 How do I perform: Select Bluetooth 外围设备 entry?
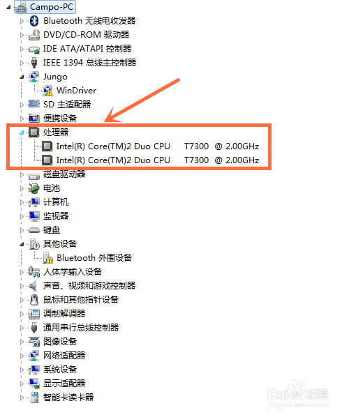pos(94,258)
